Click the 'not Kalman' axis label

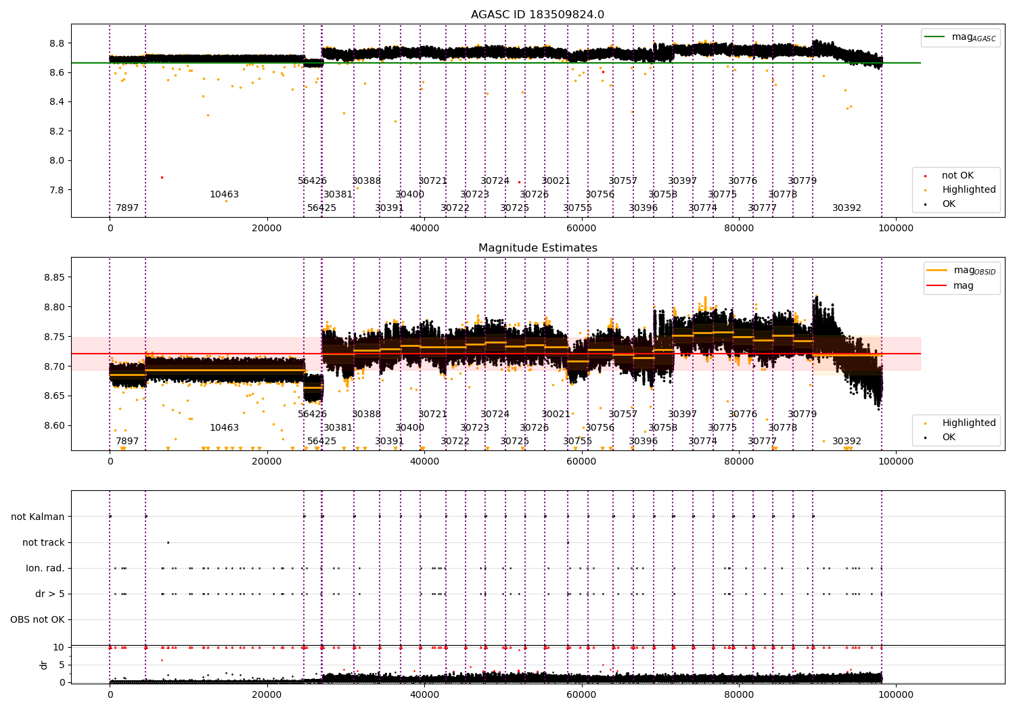pyautogui.click(x=38, y=517)
